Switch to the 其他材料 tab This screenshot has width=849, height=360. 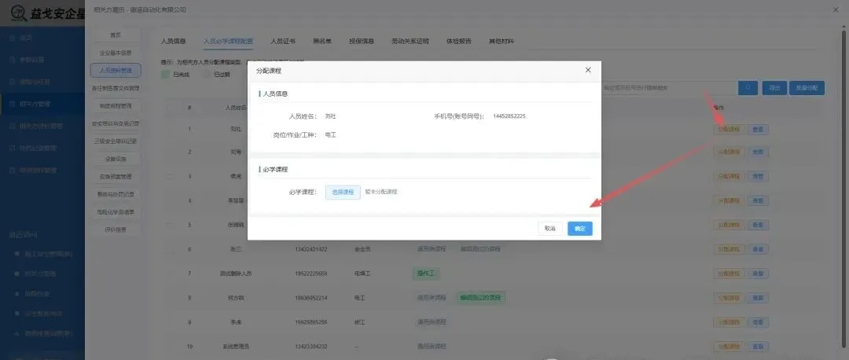tap(502, 41)
